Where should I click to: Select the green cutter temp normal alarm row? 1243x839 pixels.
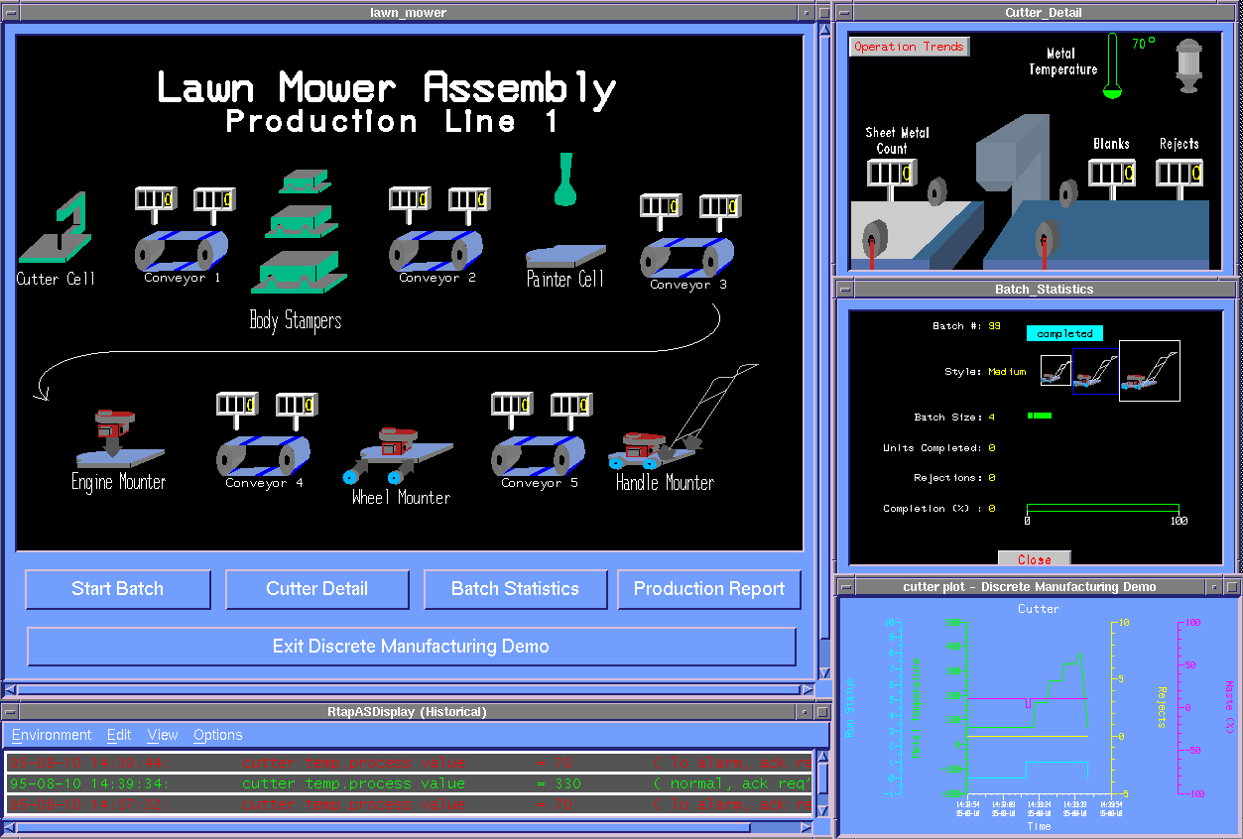[x=409, y=783]
